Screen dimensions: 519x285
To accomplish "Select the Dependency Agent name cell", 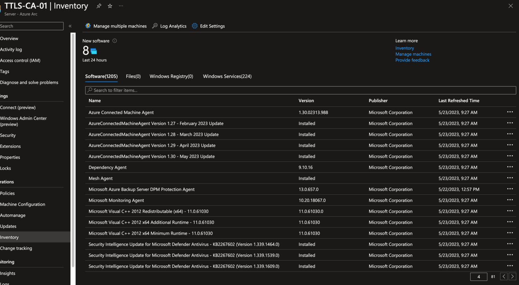I will 107,167.
